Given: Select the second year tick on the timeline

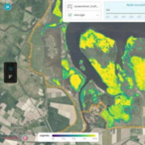Looking at the screenshot, I should (116, 17).
